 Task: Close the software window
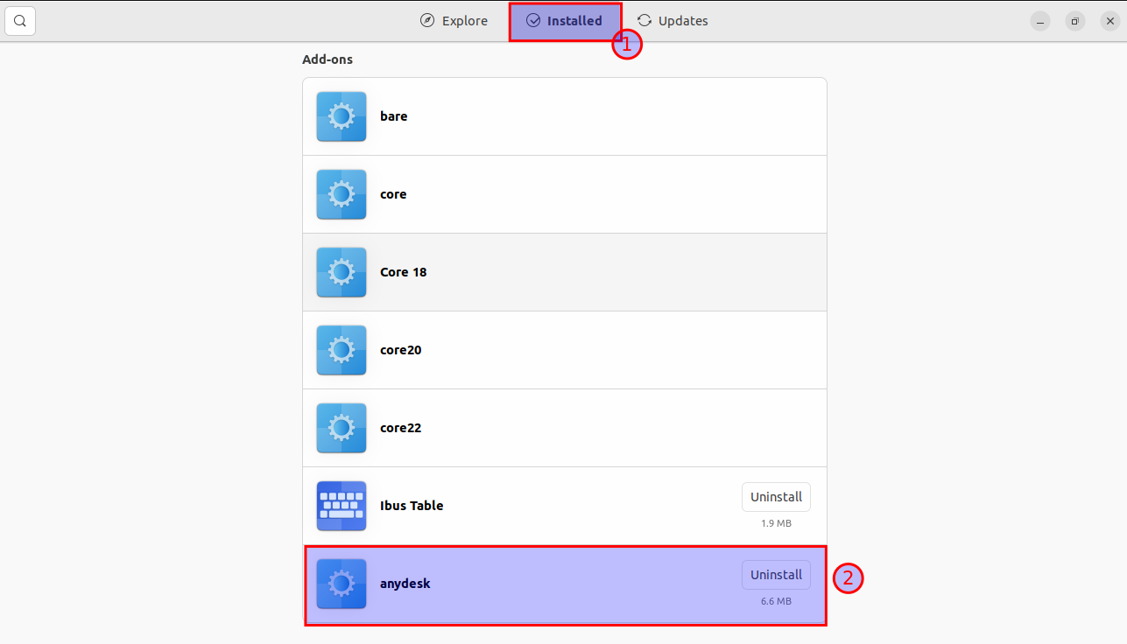pyautogui.click(x=1109, y=21)
